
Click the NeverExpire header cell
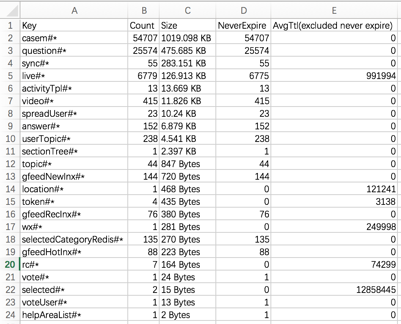(x=243, y=25)
